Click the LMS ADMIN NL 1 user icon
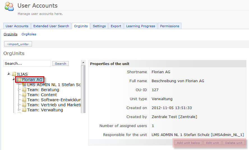The image size is (249, 150). pyautogui.click(x=24, y=85)
